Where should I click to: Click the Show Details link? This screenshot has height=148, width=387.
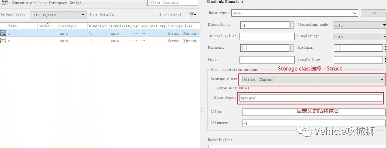101,14
